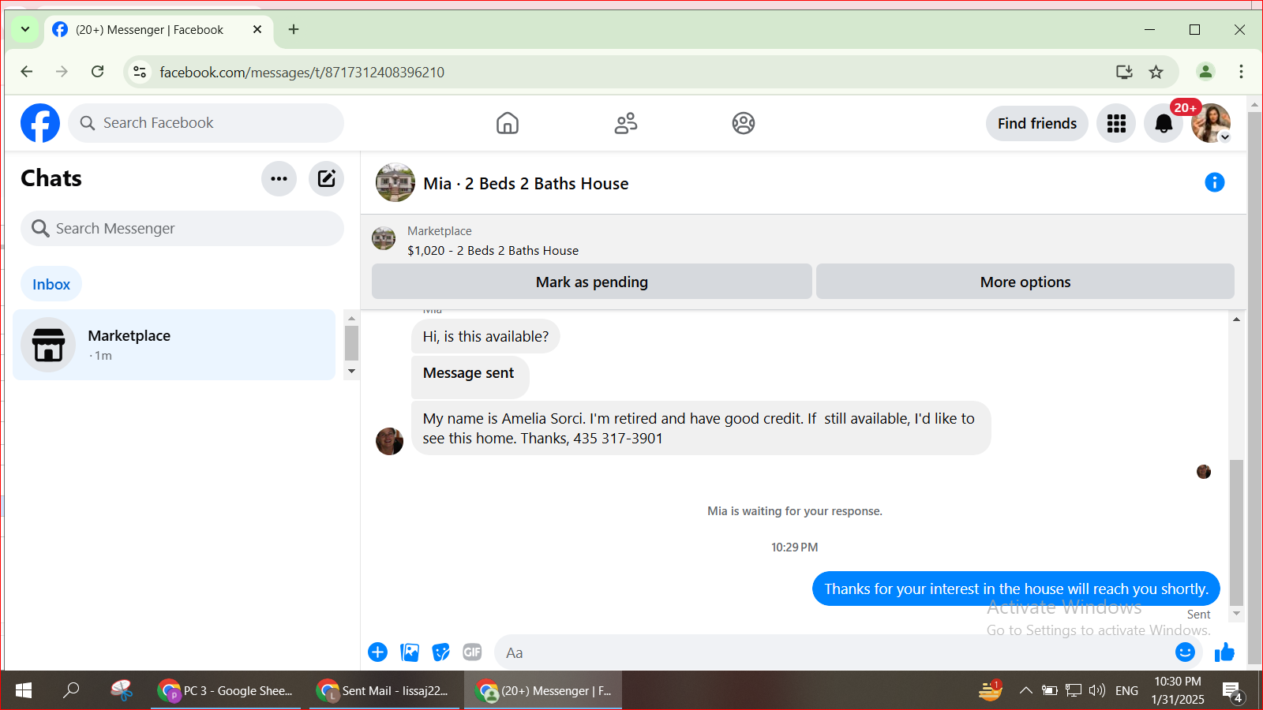Viewport: 1263px width, 710px height.
Task: Click the conversation scrollbar thumb
Action: (1236, 532)
